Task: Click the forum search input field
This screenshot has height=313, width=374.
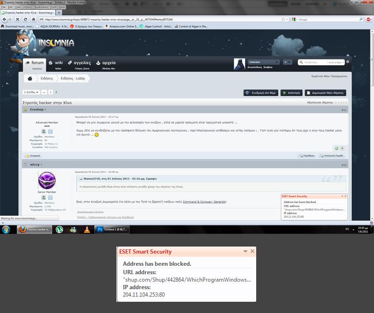Action: click(315, 62)
